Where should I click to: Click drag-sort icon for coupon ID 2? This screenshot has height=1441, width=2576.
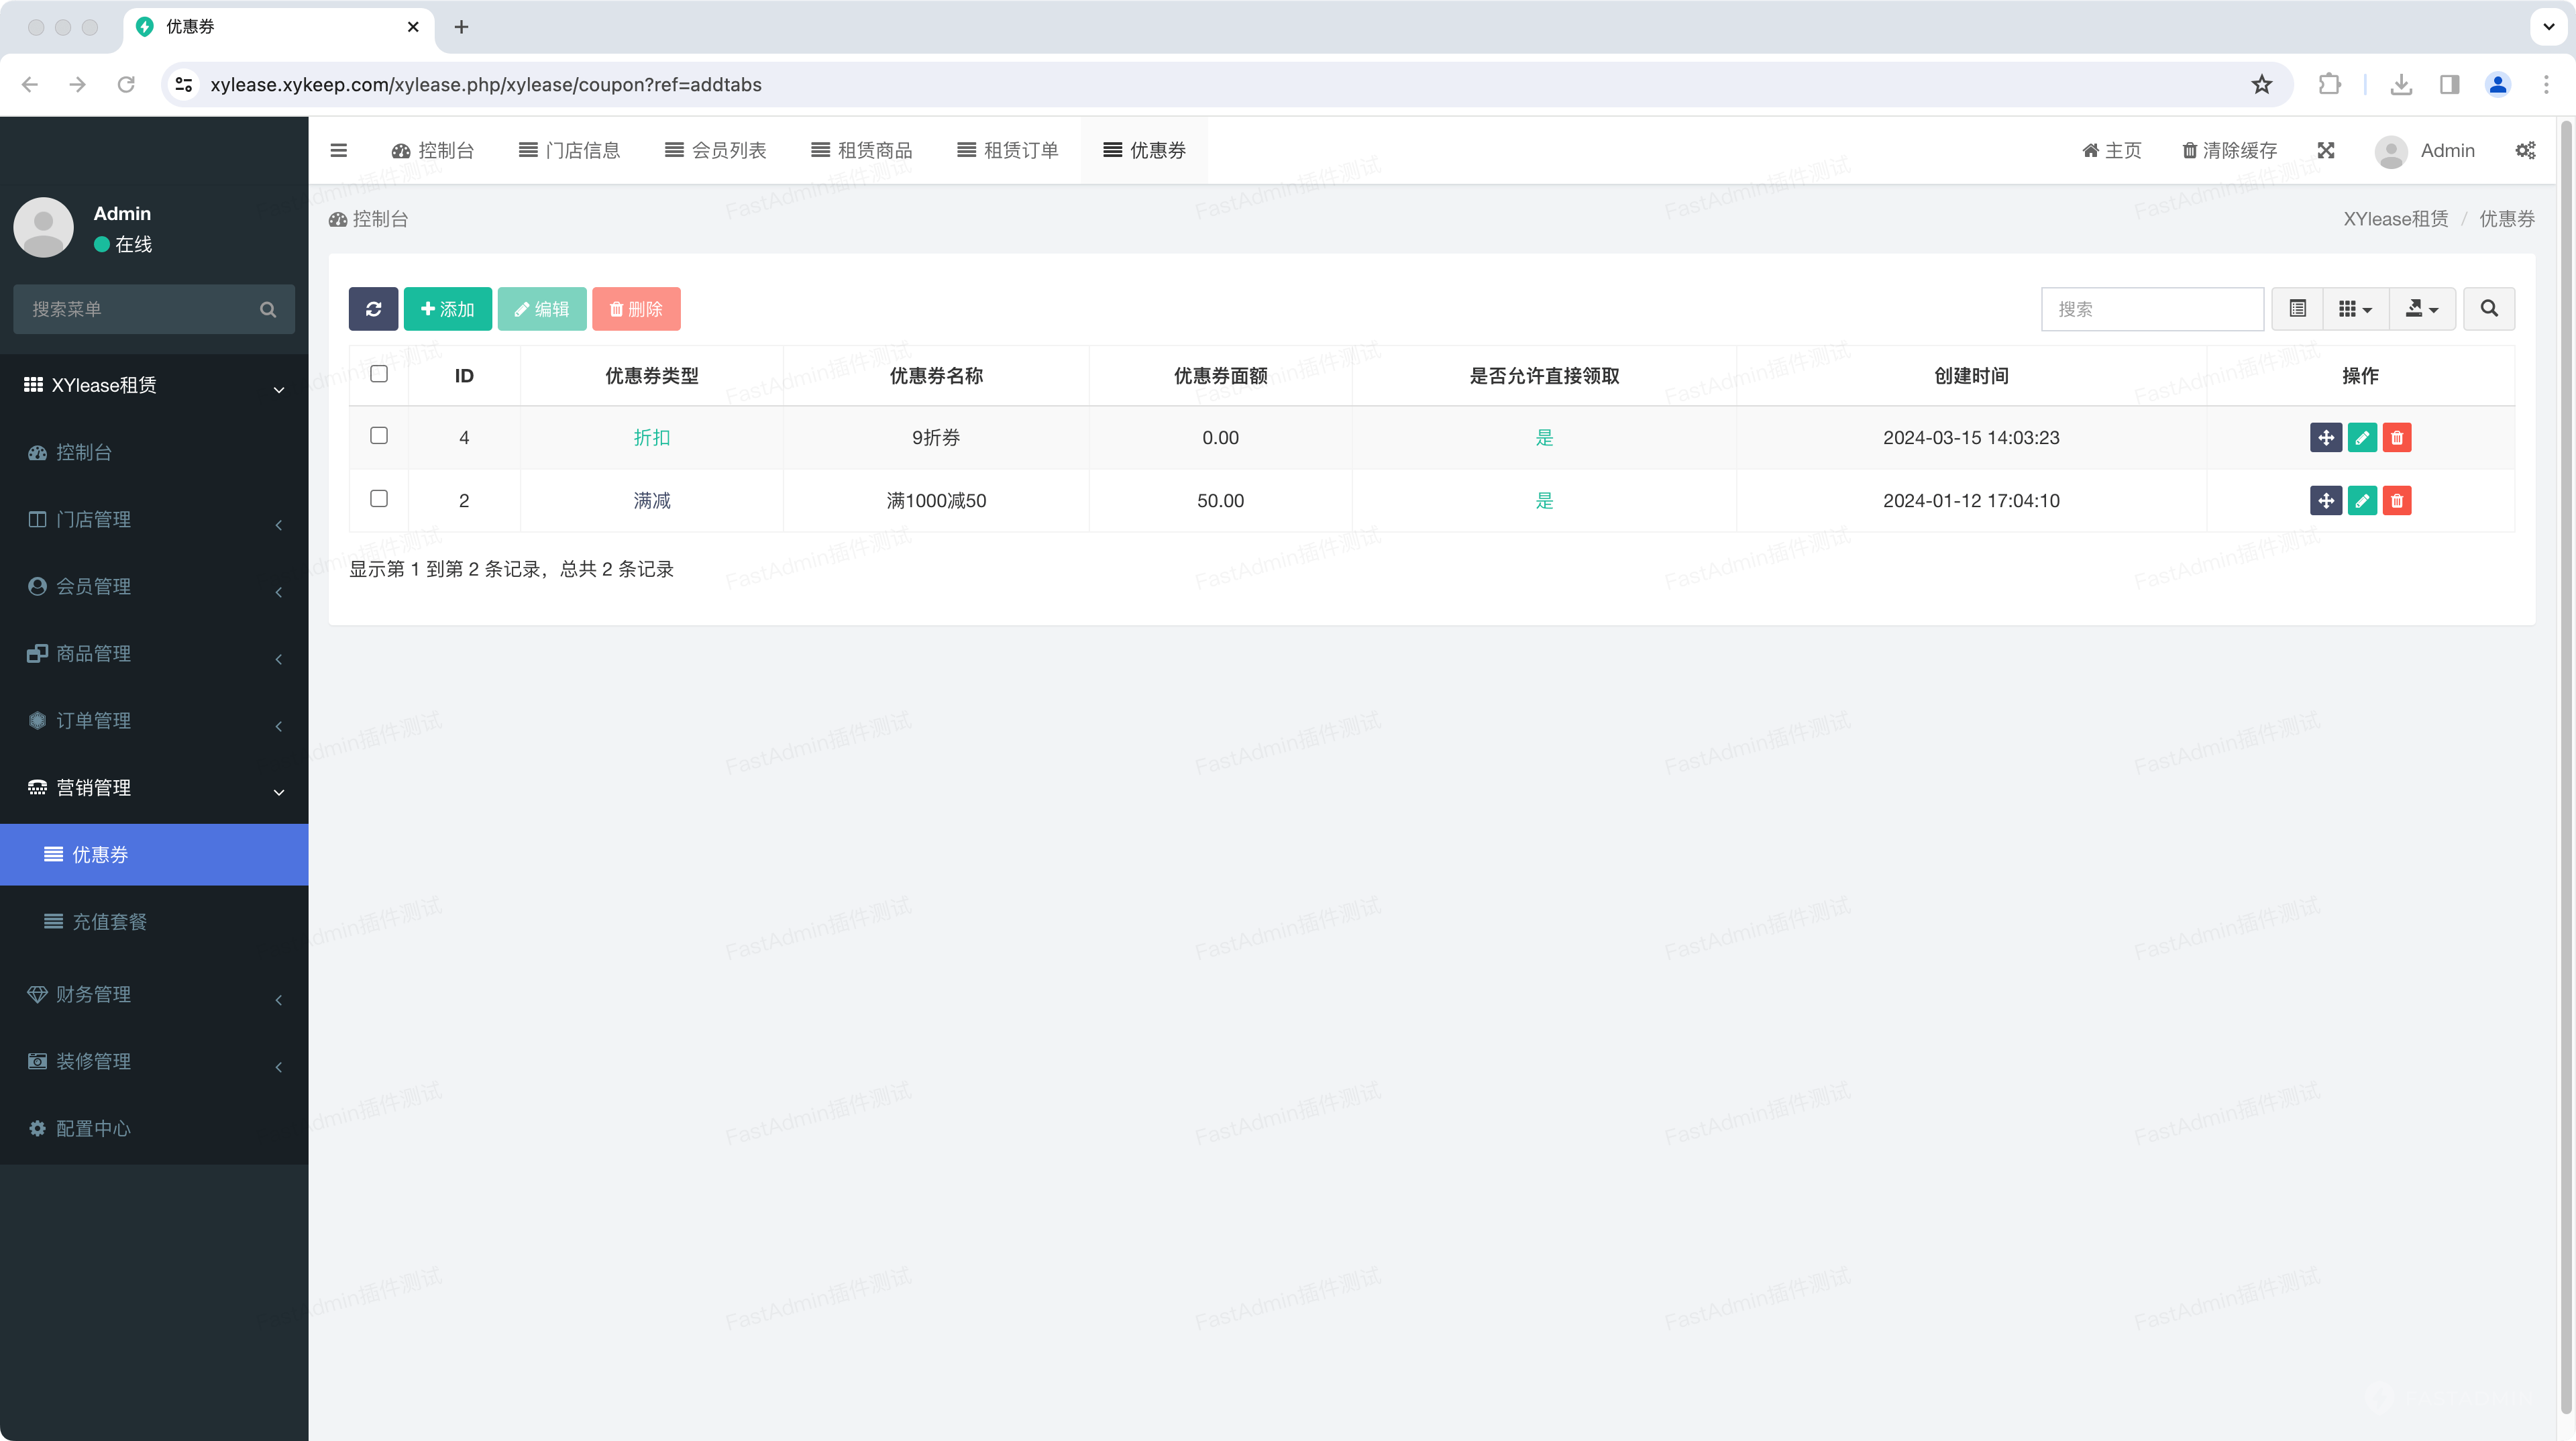[x=2326, y=501]
